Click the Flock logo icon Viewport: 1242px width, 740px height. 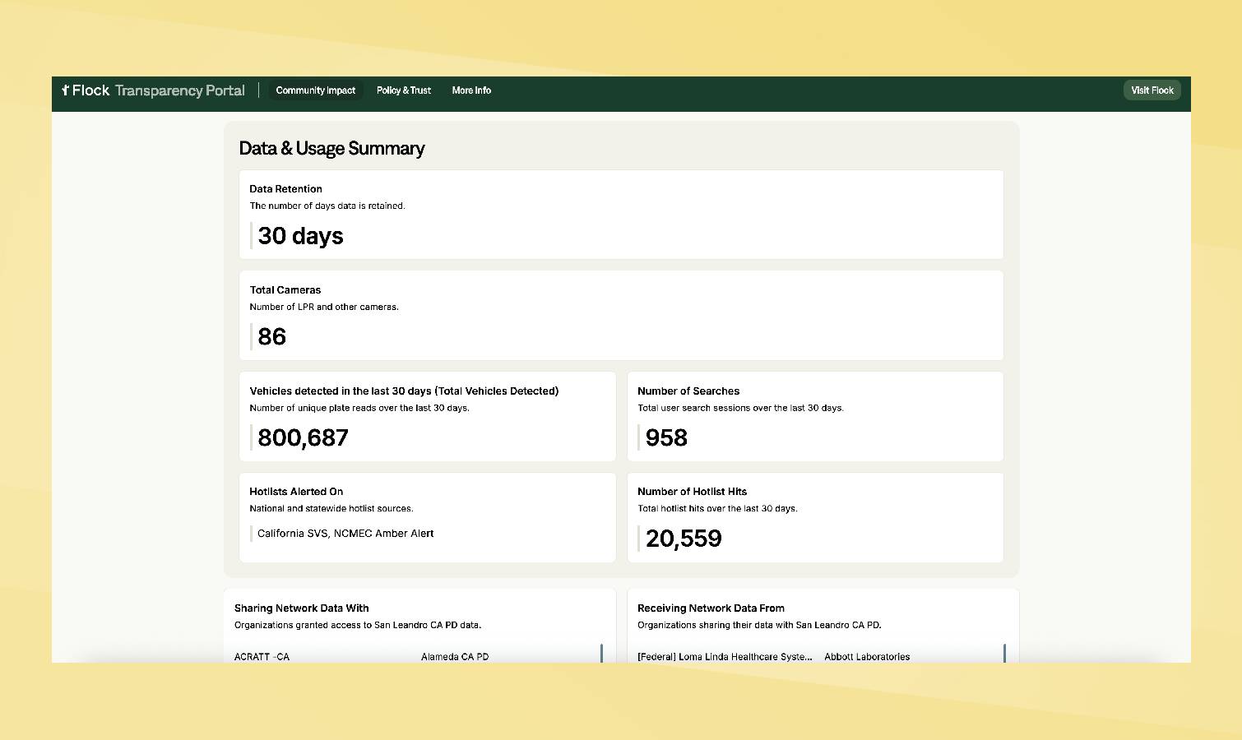66,90
